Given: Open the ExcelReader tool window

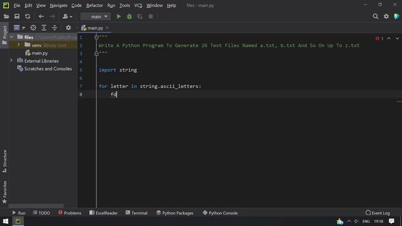Looking at the screenshot, I should click(104, 213).
